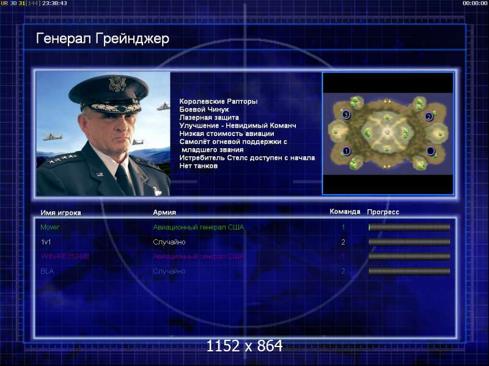Click the 'Случайно' army for player BLA

point(169,271)
